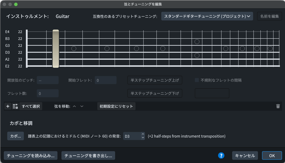Click the trash delete string icon
This screenshot has height=163, width=285.
point(278,106)
